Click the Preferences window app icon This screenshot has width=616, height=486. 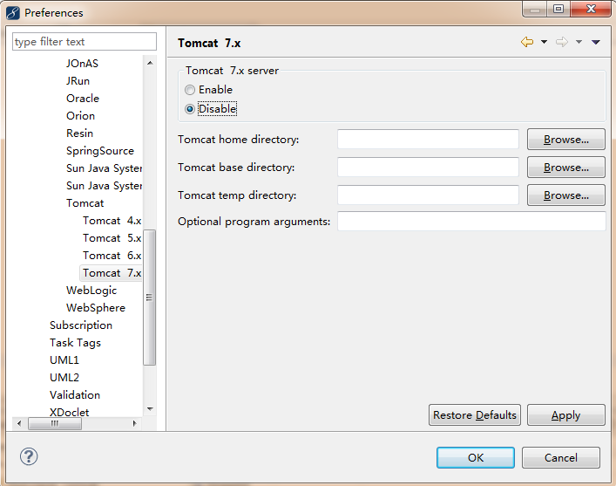coord(12,12)
